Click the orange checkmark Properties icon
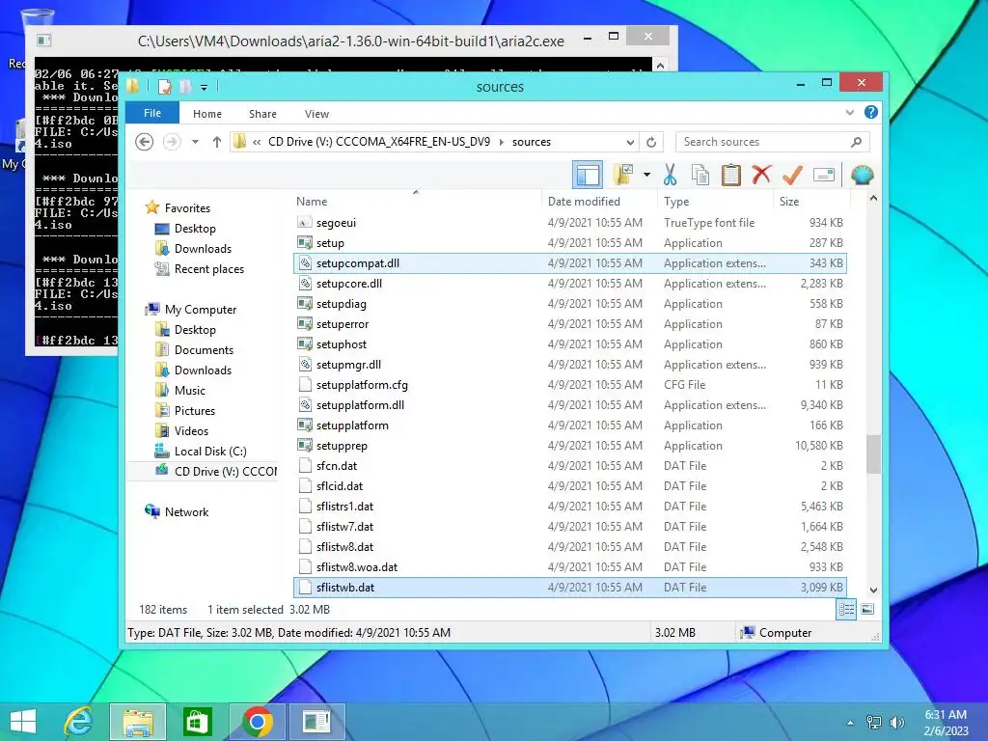The height and width of the screenshot is (741, 988). pyautogui.click(x=792, y=175)
